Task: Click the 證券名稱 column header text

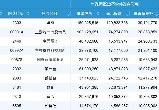Action: pyautogui.click(x=49, y=14)
